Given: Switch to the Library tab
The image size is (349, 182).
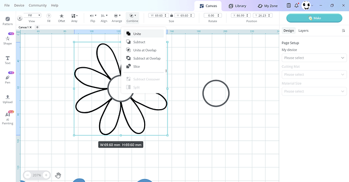Looking at the screenshot, I should [x=238, y=6].
